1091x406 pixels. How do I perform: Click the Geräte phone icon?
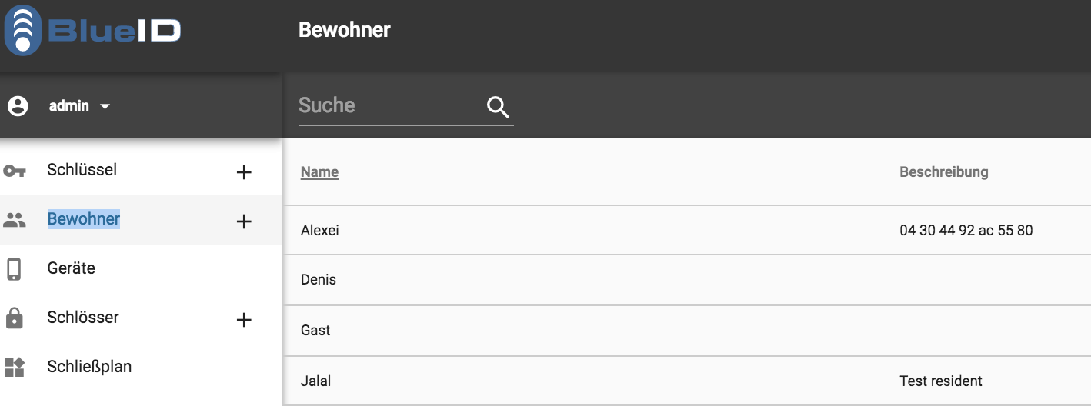[14, 269]
